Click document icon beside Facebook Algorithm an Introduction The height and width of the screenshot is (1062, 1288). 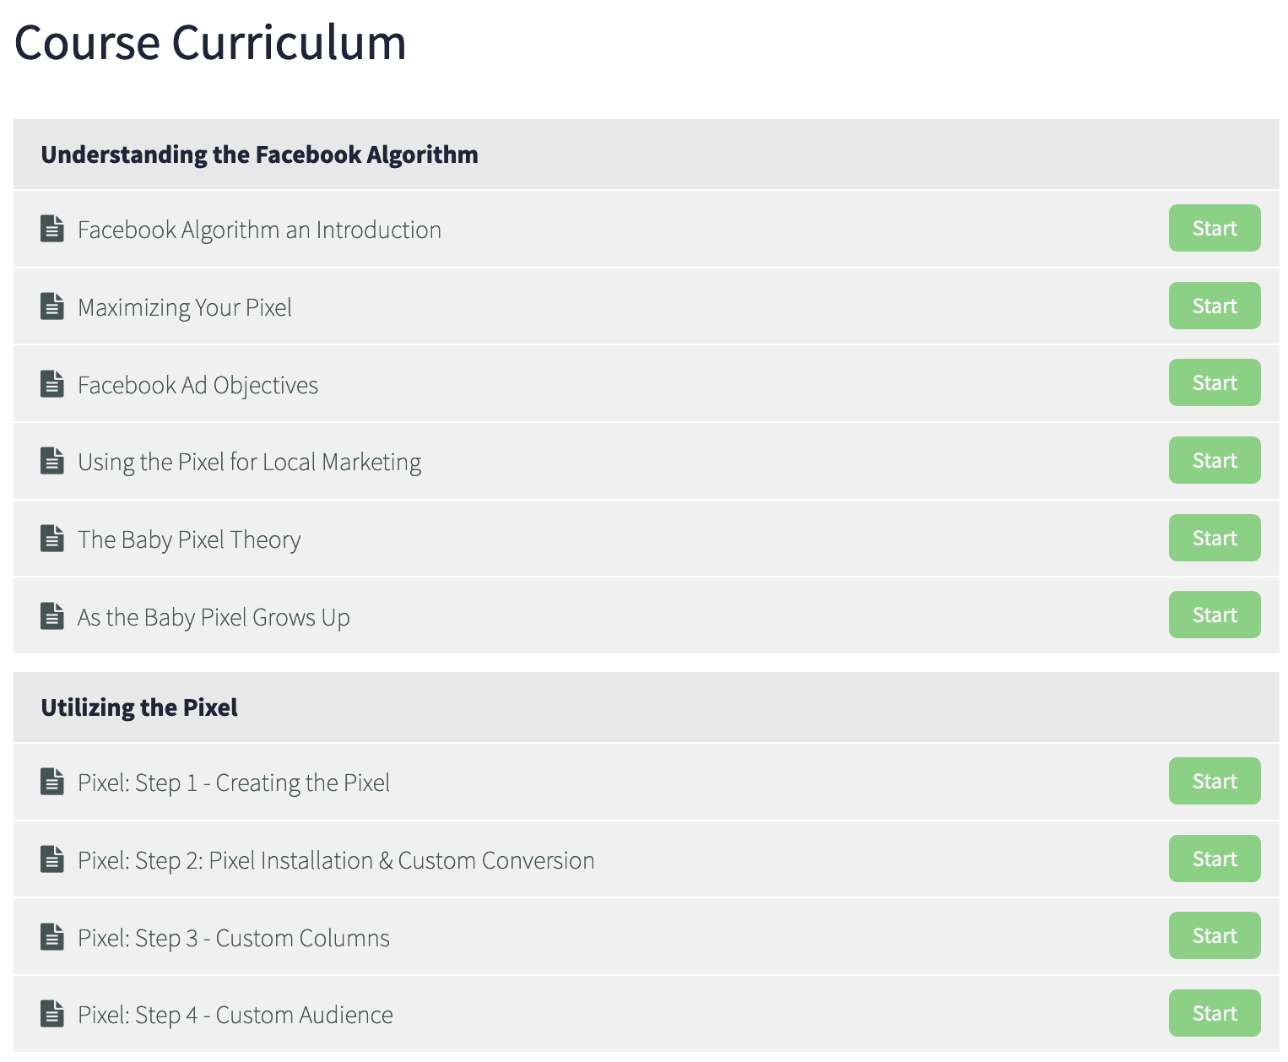[x=52, y=229]
